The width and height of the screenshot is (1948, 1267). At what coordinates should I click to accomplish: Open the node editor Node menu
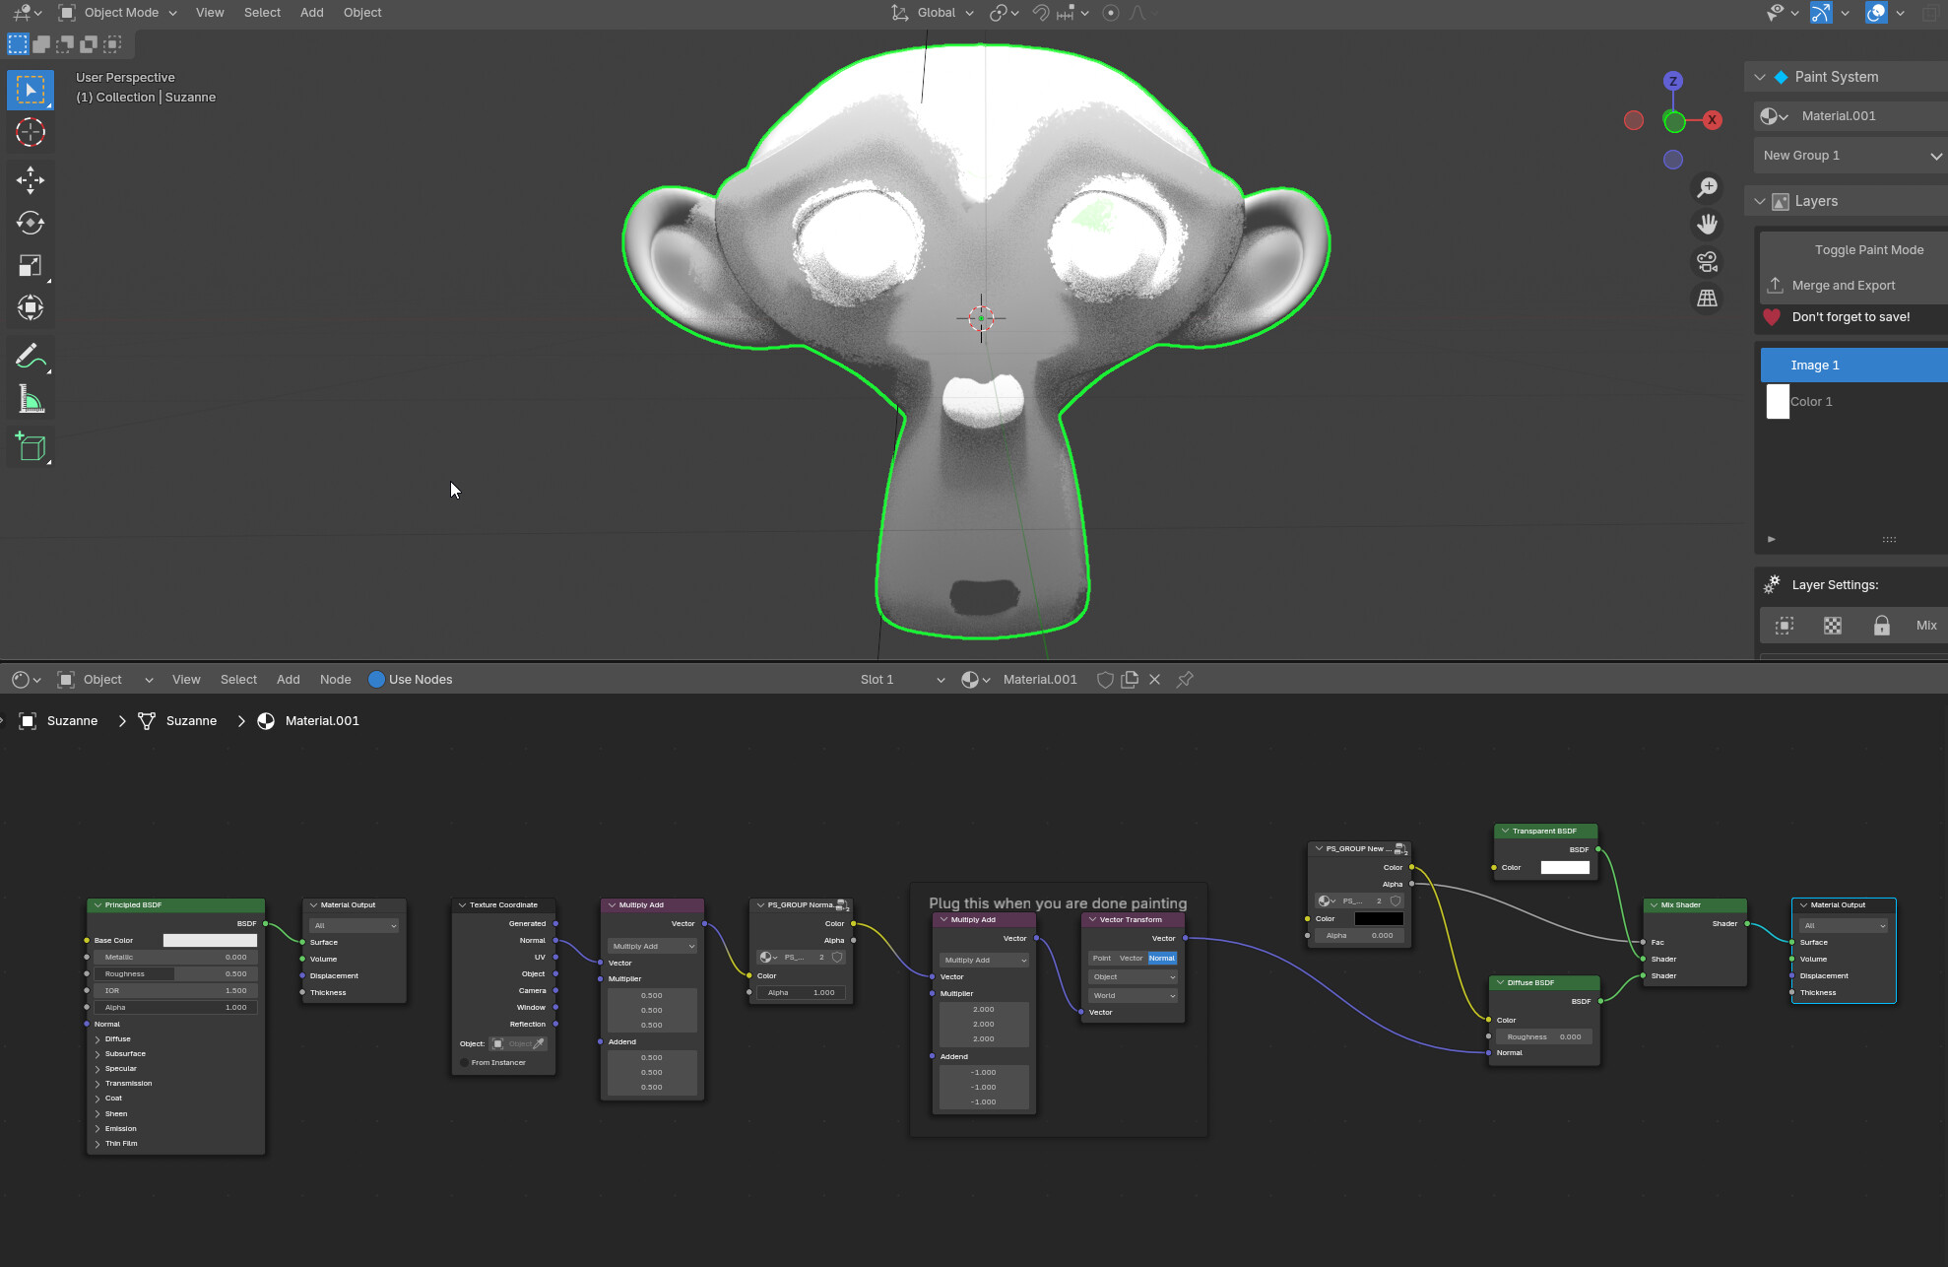pyautogui.click(x=335, y=680)
